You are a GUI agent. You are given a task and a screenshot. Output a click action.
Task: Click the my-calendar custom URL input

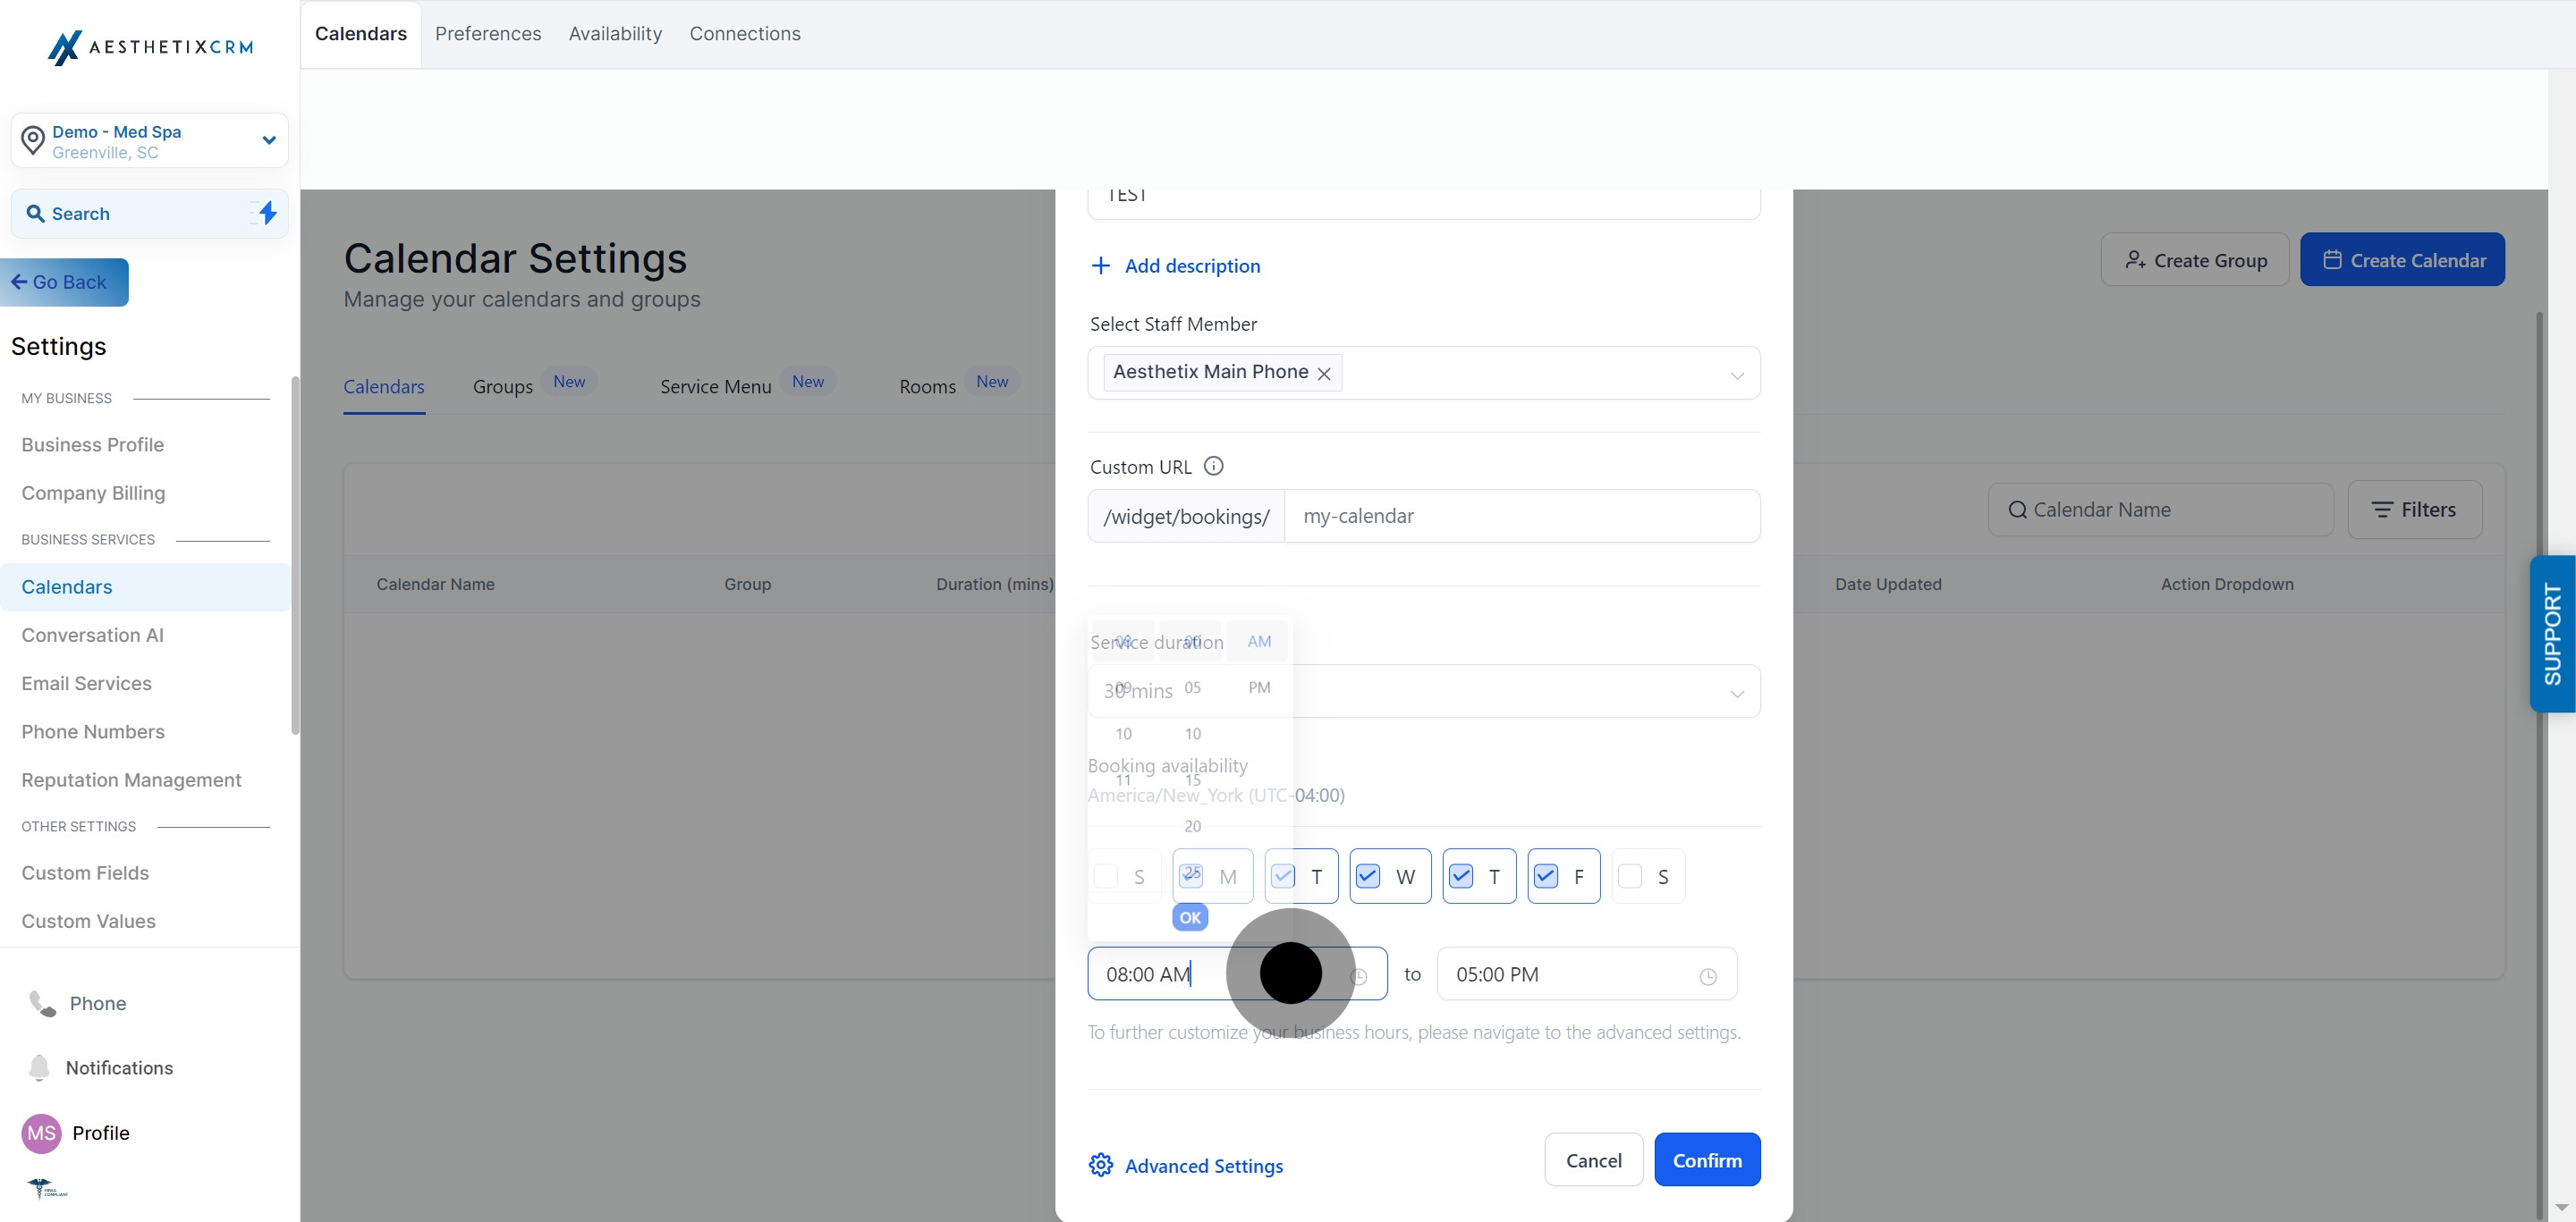[x=1522, y=516]
